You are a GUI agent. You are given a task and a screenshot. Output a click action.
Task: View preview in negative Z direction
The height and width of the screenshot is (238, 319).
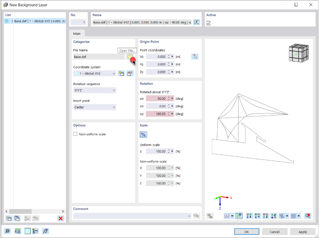(x=274, y=216)
